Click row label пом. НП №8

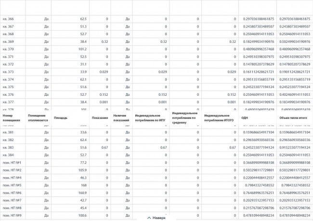pos(12,208)
